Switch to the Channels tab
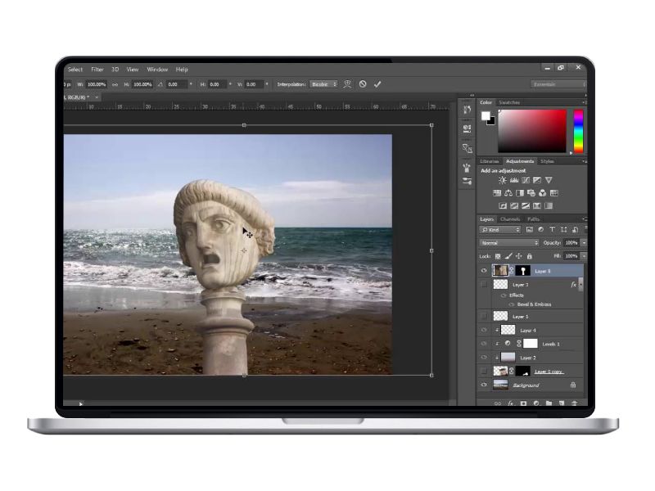The width and height of the screenshot is (655, 491). 510,219
